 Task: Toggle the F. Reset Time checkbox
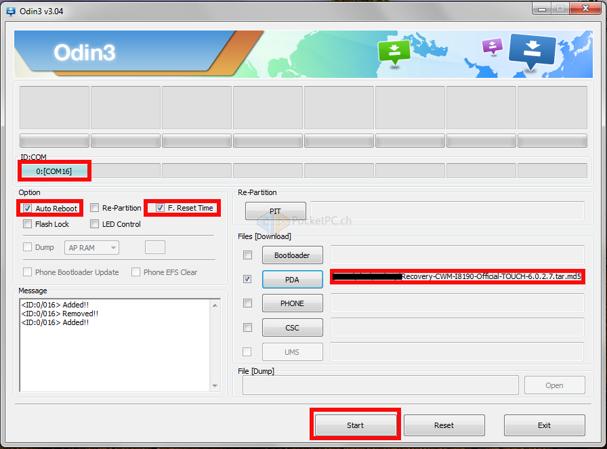160,208
